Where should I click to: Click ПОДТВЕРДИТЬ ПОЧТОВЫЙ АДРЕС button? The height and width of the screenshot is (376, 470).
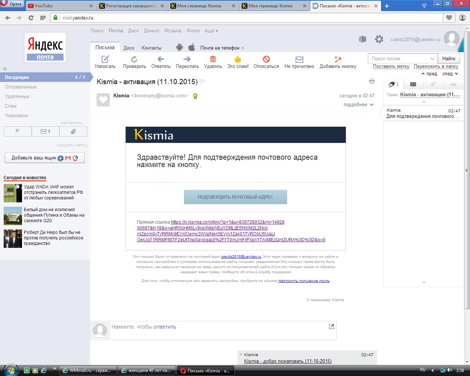tap(235, 197)
